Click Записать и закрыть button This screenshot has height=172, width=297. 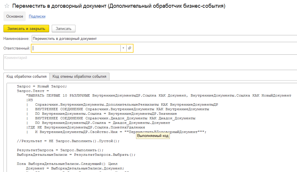[x=26, y=28]
